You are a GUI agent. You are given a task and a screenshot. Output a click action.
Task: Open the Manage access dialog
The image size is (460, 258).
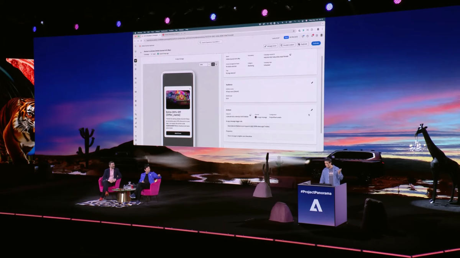pyautogui.click(x=271, y=45)
